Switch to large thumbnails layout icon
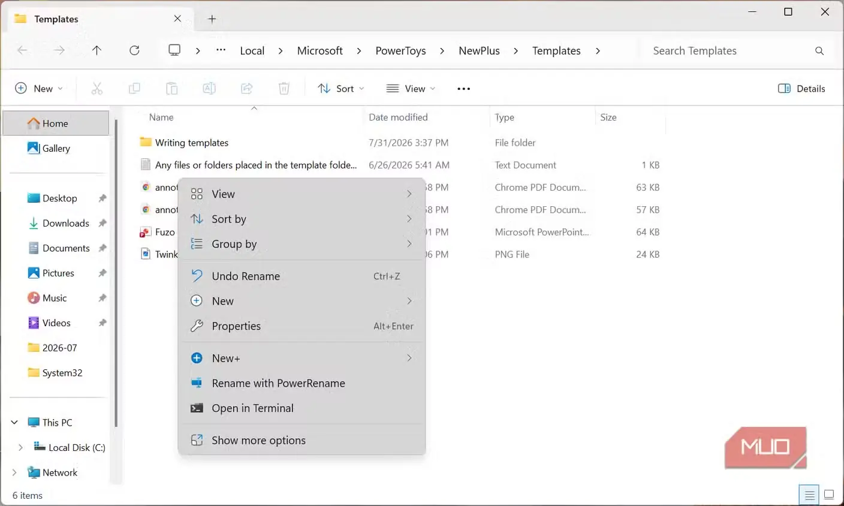844x506 pixels. tap(829, 495)
